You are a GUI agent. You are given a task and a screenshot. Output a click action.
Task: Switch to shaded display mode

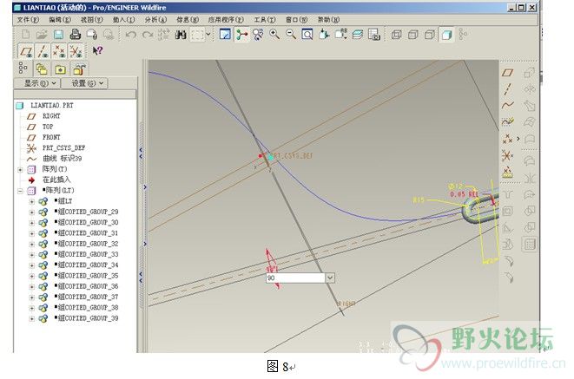(x=446, y=35)
